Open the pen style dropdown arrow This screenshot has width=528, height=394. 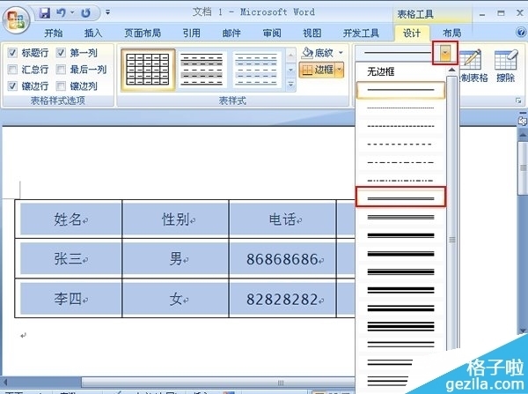coord(445,53)
